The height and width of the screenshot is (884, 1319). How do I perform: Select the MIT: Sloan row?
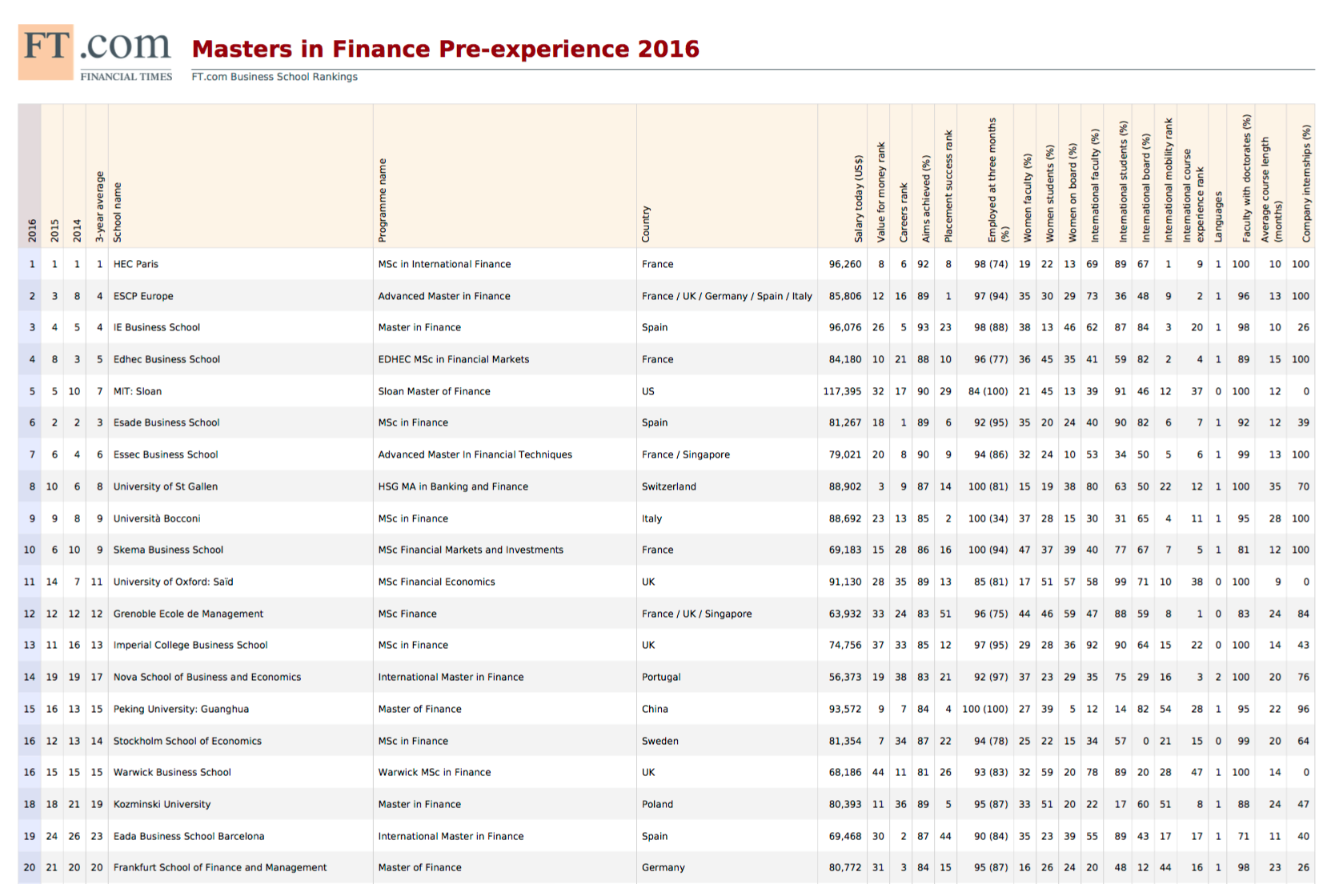point(138,391)
